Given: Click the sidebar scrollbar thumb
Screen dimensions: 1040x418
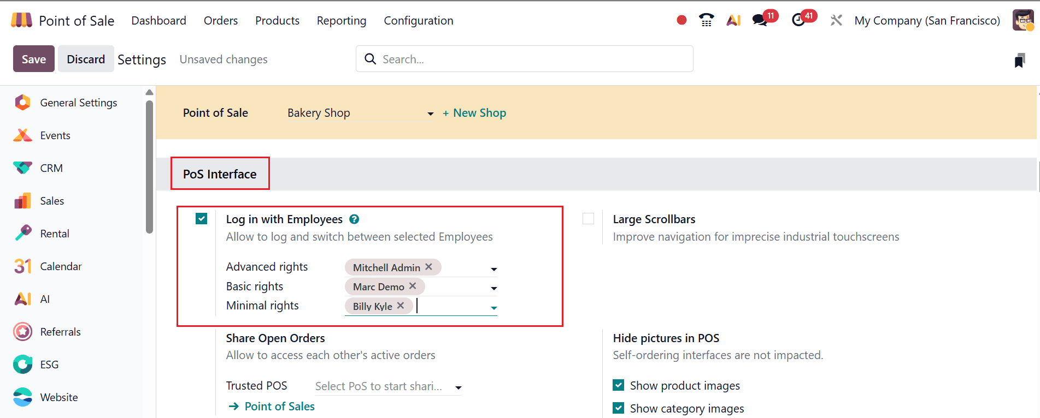Looking at the screenshot, I should [x=149, y=166].
